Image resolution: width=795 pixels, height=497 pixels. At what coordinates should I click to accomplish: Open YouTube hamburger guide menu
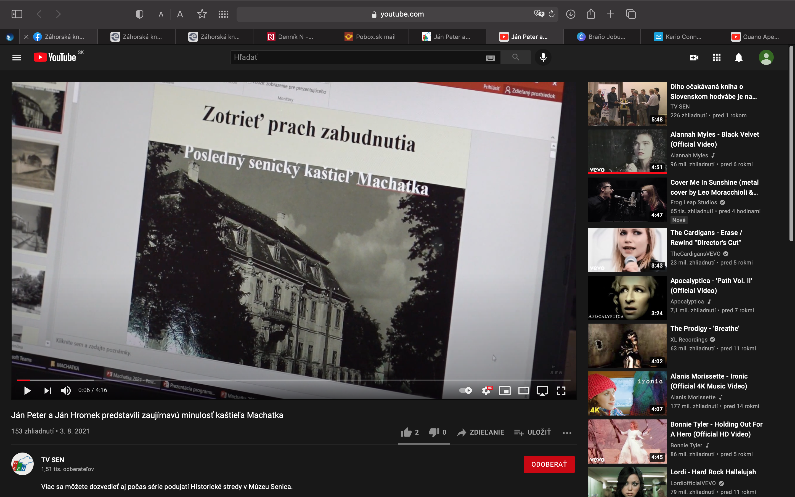click(17, 57)
